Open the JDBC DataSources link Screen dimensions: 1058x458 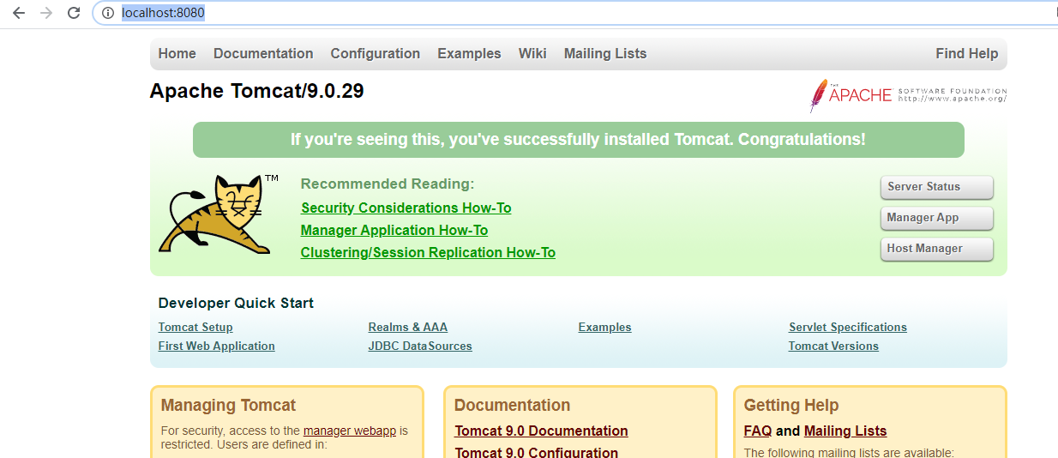pos(420,346)
